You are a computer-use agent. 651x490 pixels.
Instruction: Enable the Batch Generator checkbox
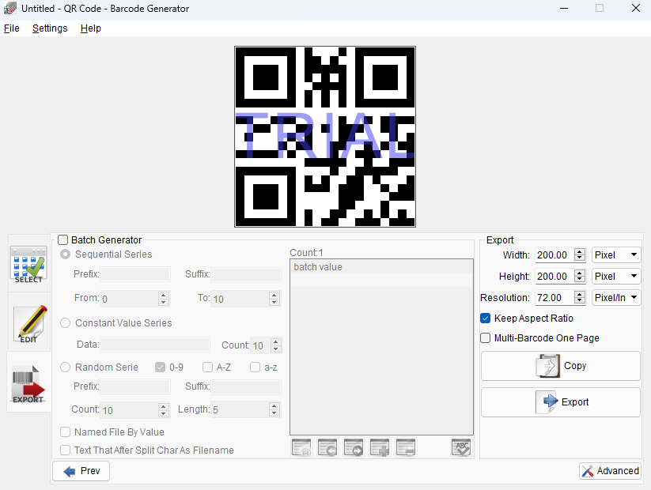point(63,240)
